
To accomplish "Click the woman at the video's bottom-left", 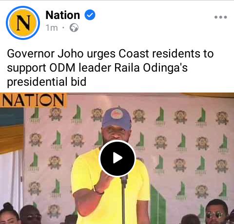I will click(x=10, y=213).
